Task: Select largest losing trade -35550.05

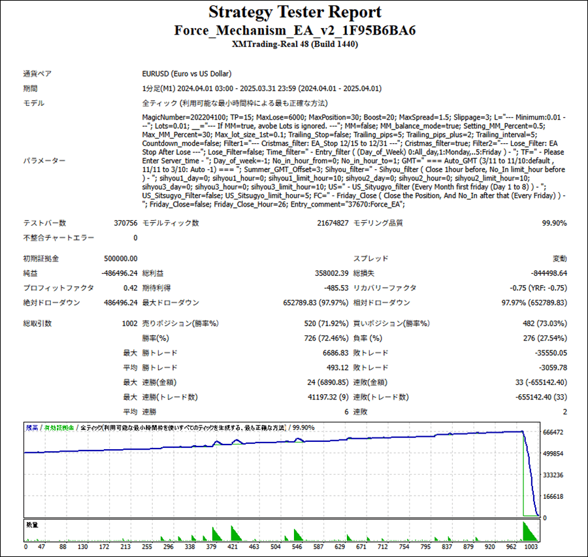Action: pos(551,353)
